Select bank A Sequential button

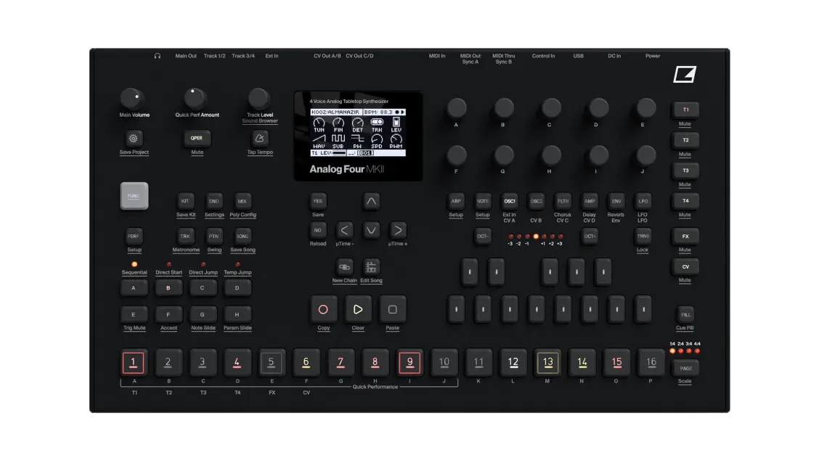(134, 287)
